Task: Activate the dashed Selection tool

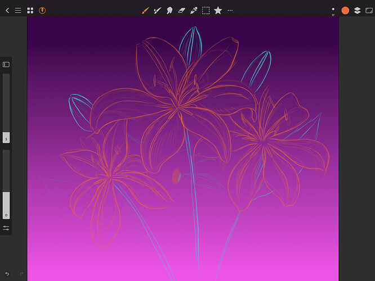Action: click(x=206, y=11)
